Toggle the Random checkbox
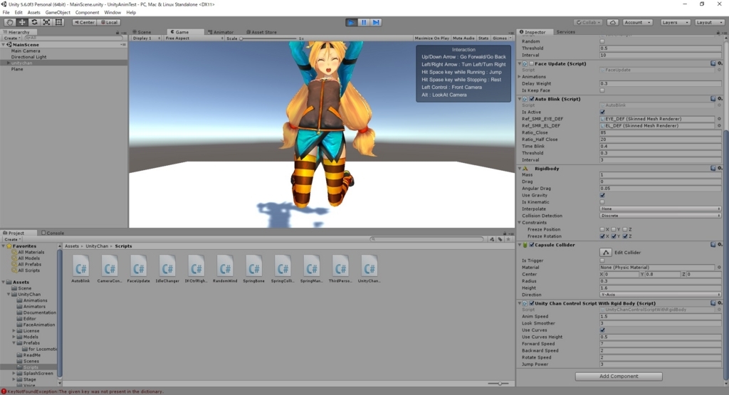This screenshot has width=729, height=395. coord(602,41)
